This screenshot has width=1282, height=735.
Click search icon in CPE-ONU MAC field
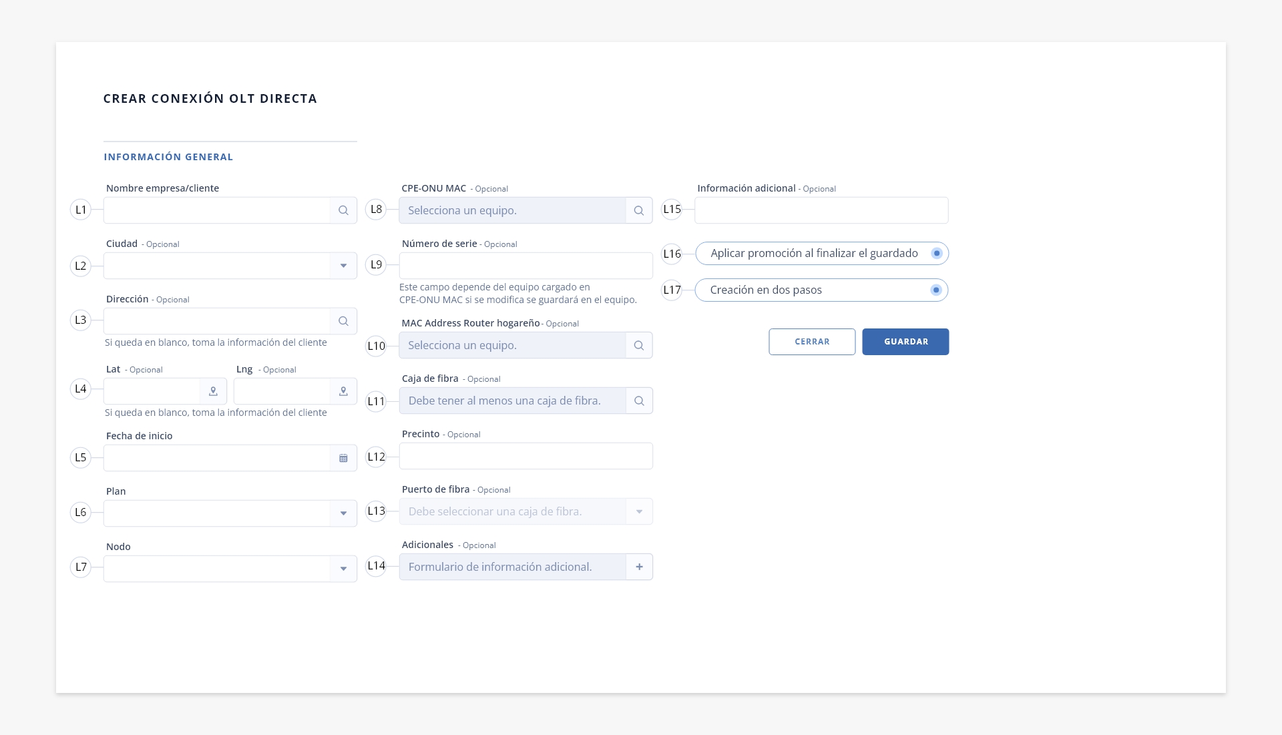tap(639, 210)
